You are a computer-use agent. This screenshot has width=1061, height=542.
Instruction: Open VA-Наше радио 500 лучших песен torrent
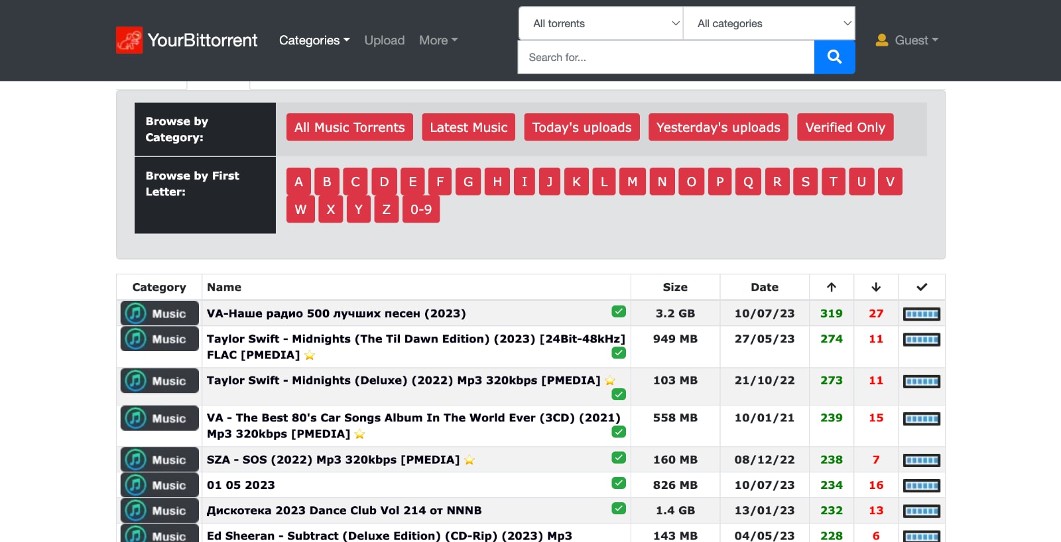pyautogui.click(x=336, y=313)
